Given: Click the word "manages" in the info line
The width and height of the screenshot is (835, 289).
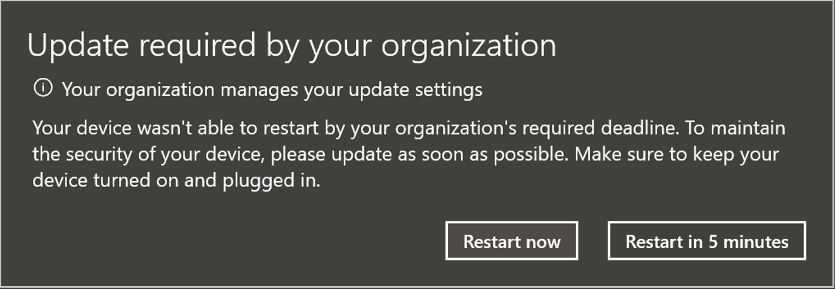Looking at the screenshot, I should [260, 90].
